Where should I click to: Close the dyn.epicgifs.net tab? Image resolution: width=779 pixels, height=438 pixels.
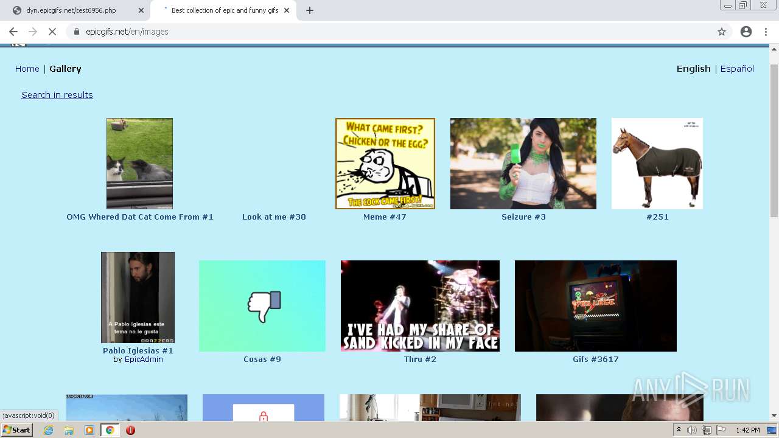point(141,10)
